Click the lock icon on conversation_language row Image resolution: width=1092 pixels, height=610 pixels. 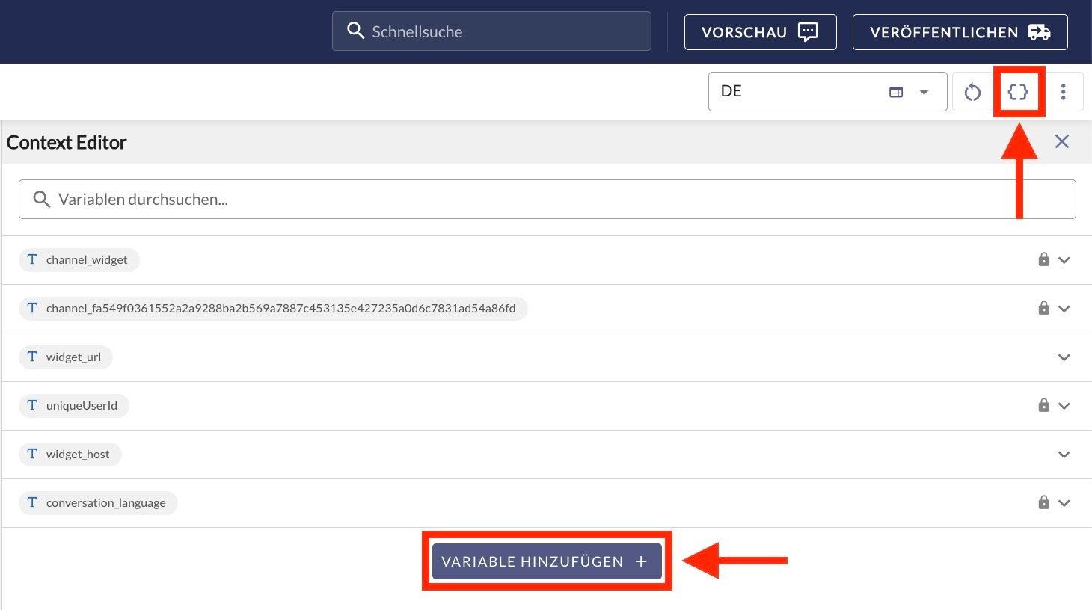1043,502
